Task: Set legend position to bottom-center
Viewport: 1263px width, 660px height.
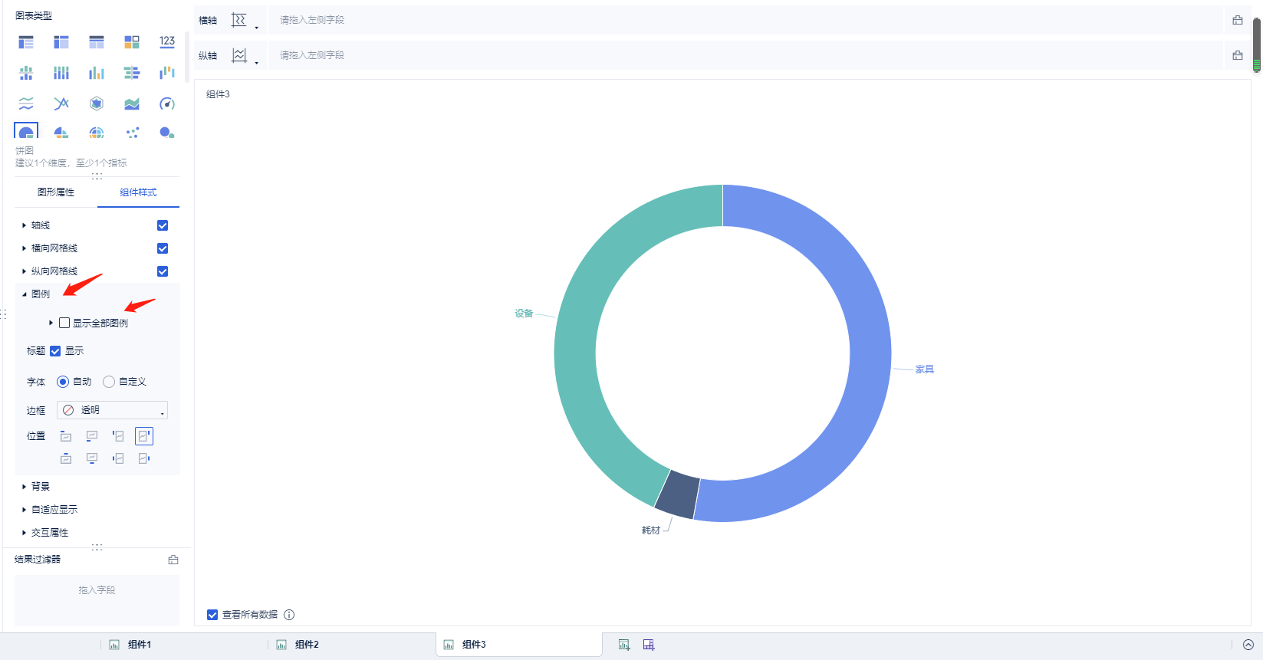Action: (92, 458)
